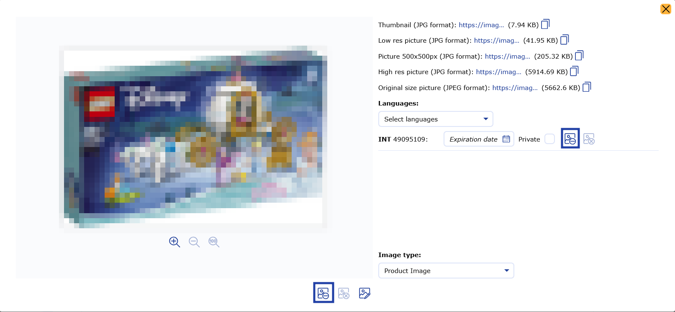675x312 pixels.
Task: Click the 'INT 49095109:' label
Action: 403,139
